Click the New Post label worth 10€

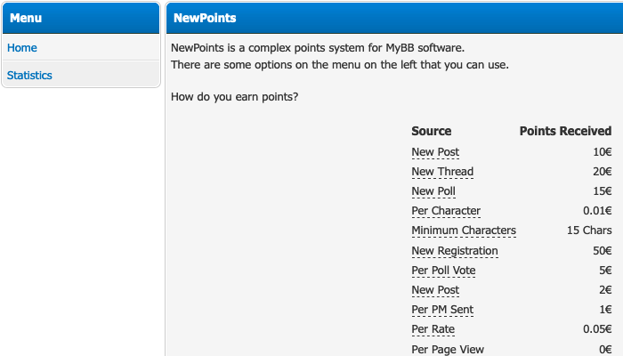(x=435, y=152)
